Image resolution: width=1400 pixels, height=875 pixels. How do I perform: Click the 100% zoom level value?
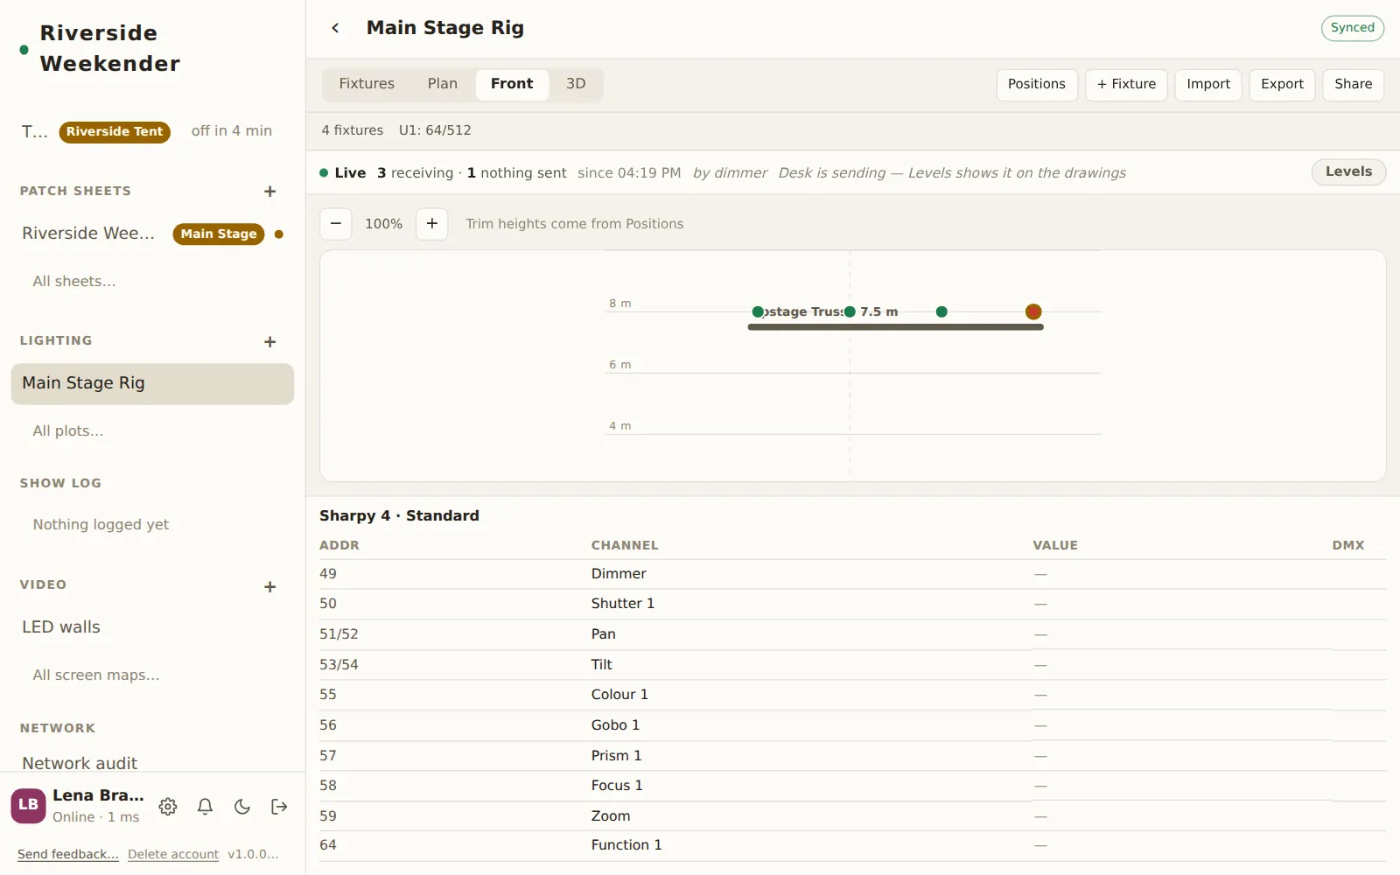pos(384,224)
